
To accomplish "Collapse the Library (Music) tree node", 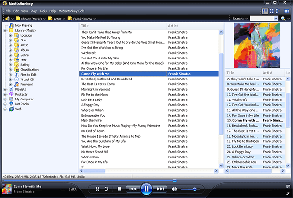I will point(5,30).
